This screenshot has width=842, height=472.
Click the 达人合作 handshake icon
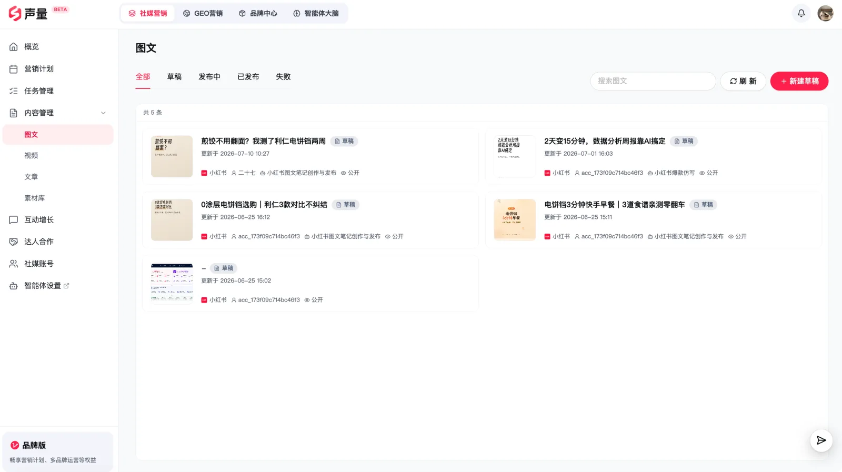click(14, 242)
